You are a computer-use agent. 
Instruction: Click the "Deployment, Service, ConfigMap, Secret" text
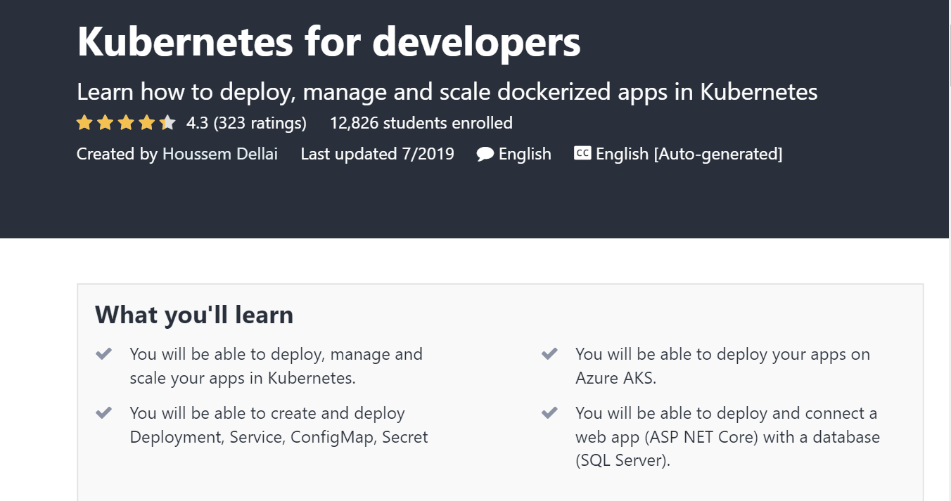coord(279,437)
